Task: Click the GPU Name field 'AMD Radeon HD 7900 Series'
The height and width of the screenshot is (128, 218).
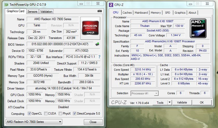Action: coord(53,19)
